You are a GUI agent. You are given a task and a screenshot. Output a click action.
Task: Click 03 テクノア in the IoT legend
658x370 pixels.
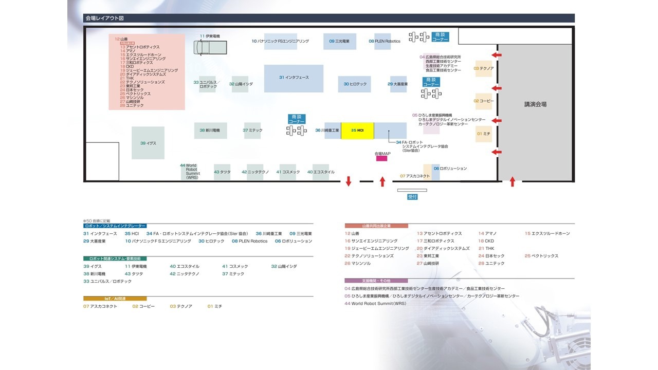(181, 306)
